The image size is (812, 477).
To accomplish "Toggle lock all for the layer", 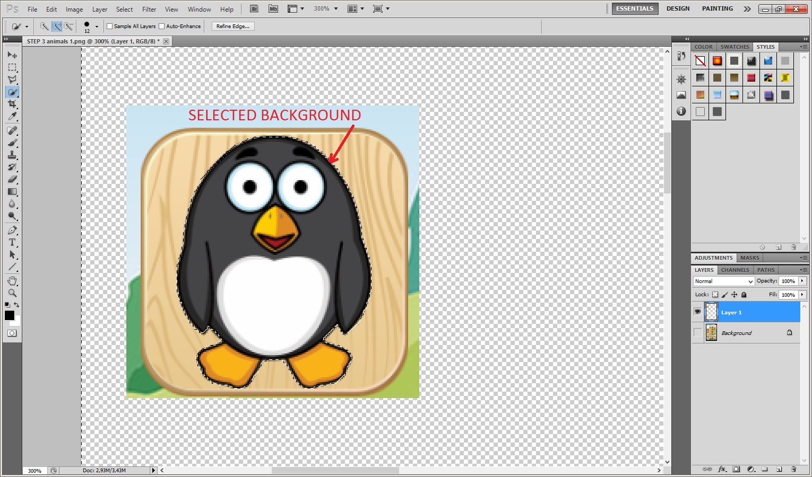I will pyautogui.click(x=744, y=295).
